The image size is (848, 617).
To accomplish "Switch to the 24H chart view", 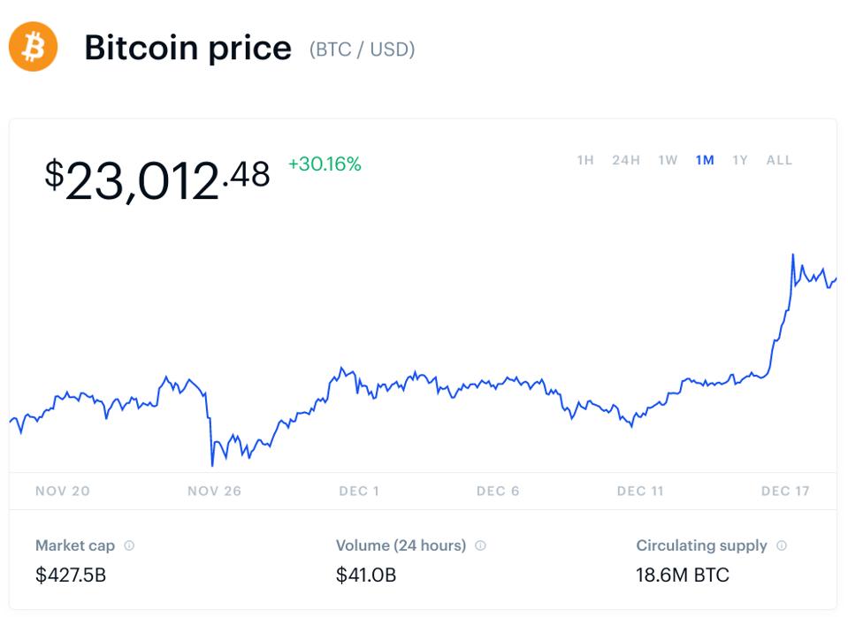I will [x=626, y=160].
